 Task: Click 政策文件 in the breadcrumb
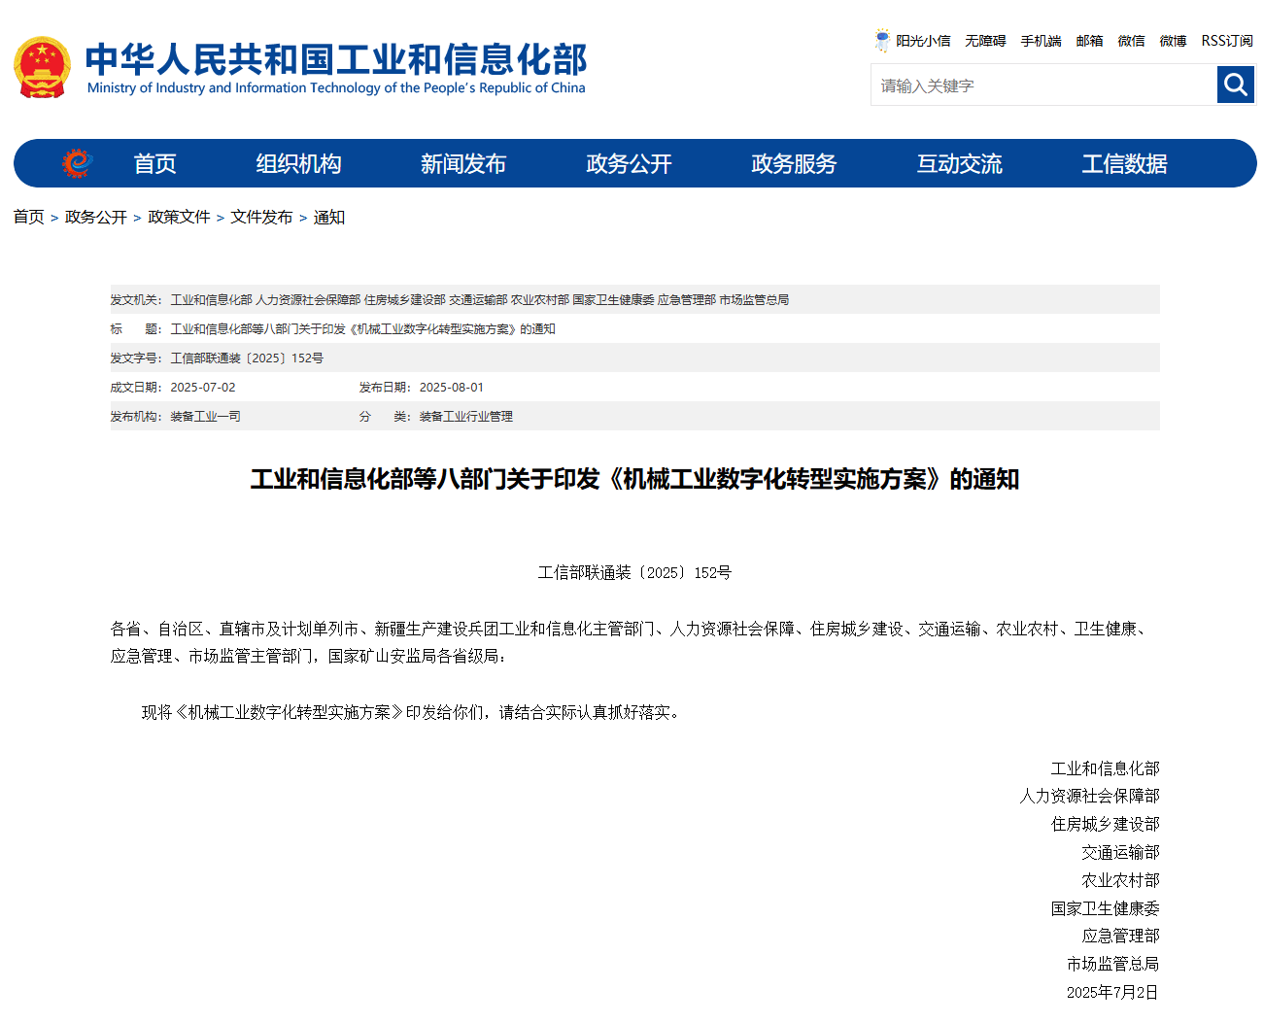[179, 217]
